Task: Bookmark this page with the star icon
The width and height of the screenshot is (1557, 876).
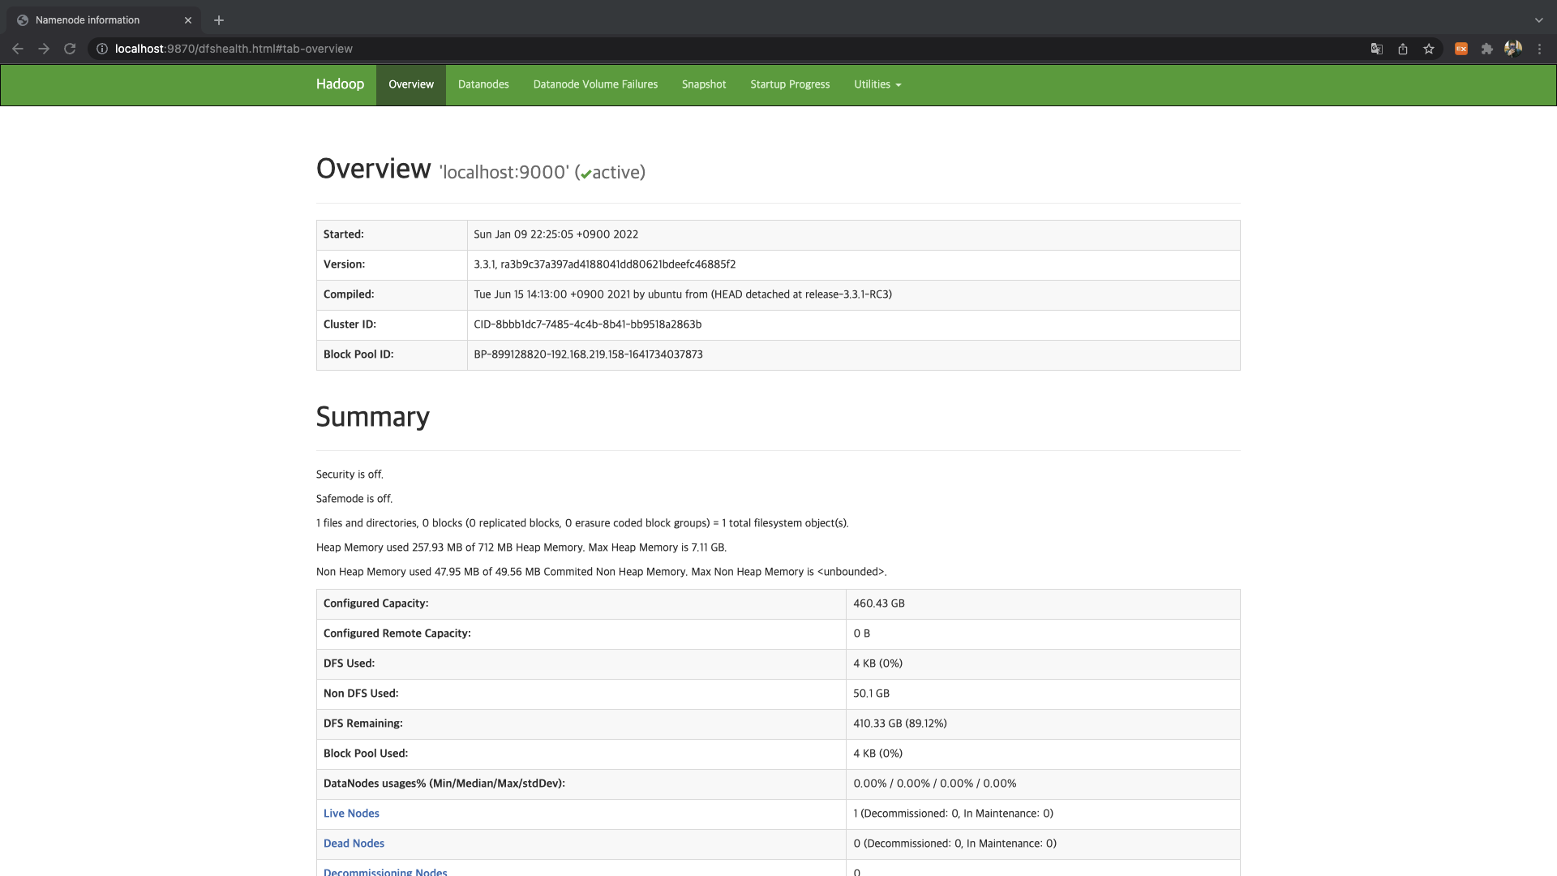Action: (1429, 49)
